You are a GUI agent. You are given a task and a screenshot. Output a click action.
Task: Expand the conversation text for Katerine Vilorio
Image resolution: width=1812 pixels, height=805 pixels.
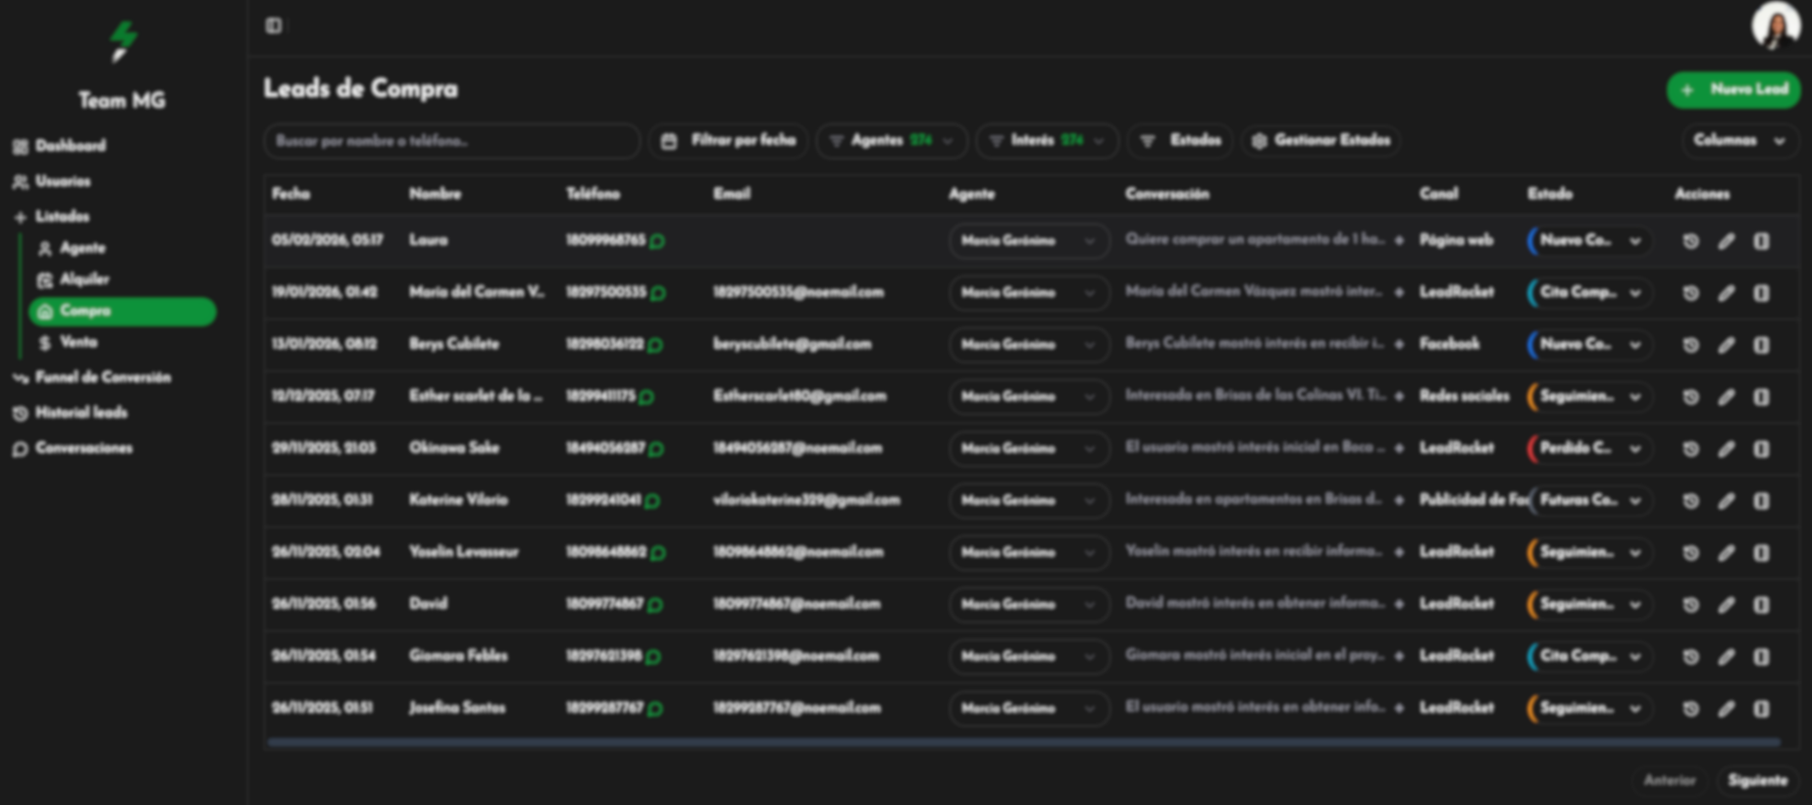[1399, 501]
